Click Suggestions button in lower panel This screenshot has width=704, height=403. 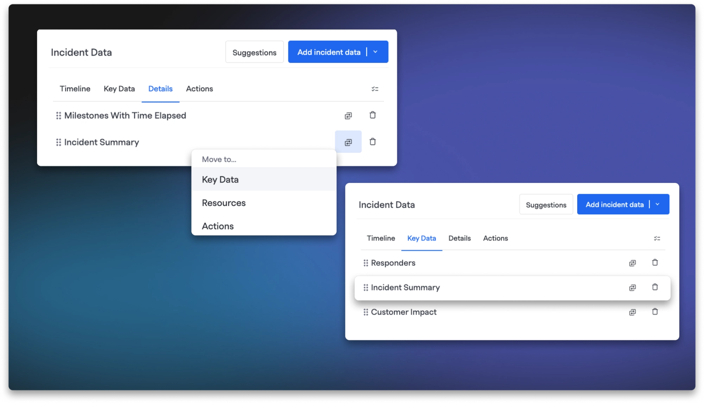coord(546,204)
